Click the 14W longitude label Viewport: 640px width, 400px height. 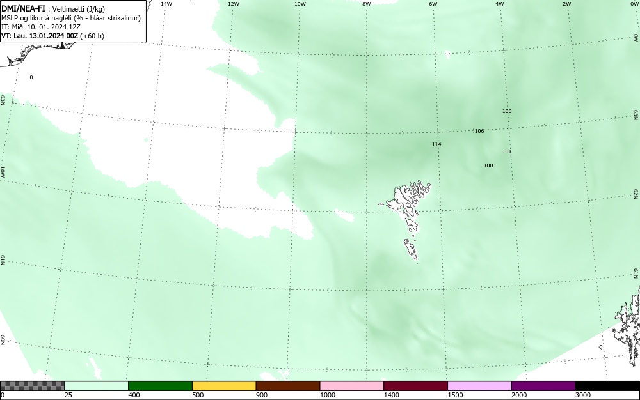pos(166,4)
